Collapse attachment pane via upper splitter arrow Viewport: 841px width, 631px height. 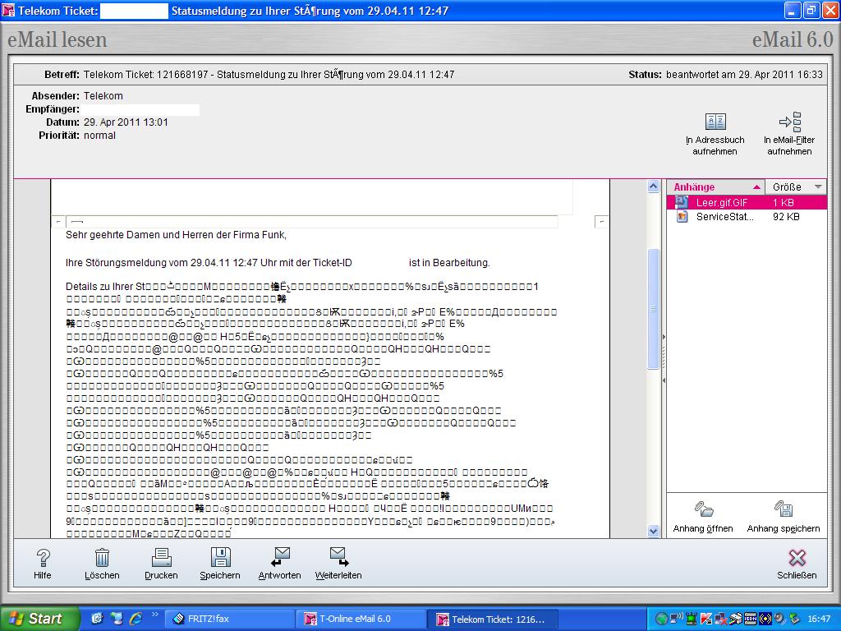click(664, 337)
